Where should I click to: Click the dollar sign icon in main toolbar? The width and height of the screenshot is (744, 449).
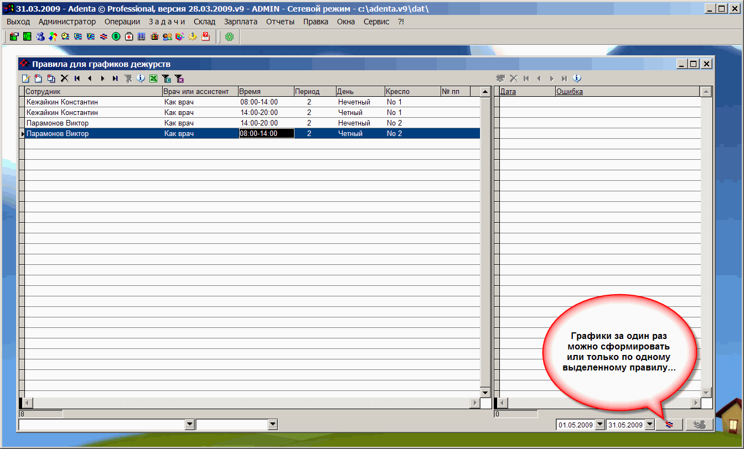coord(116,37)
